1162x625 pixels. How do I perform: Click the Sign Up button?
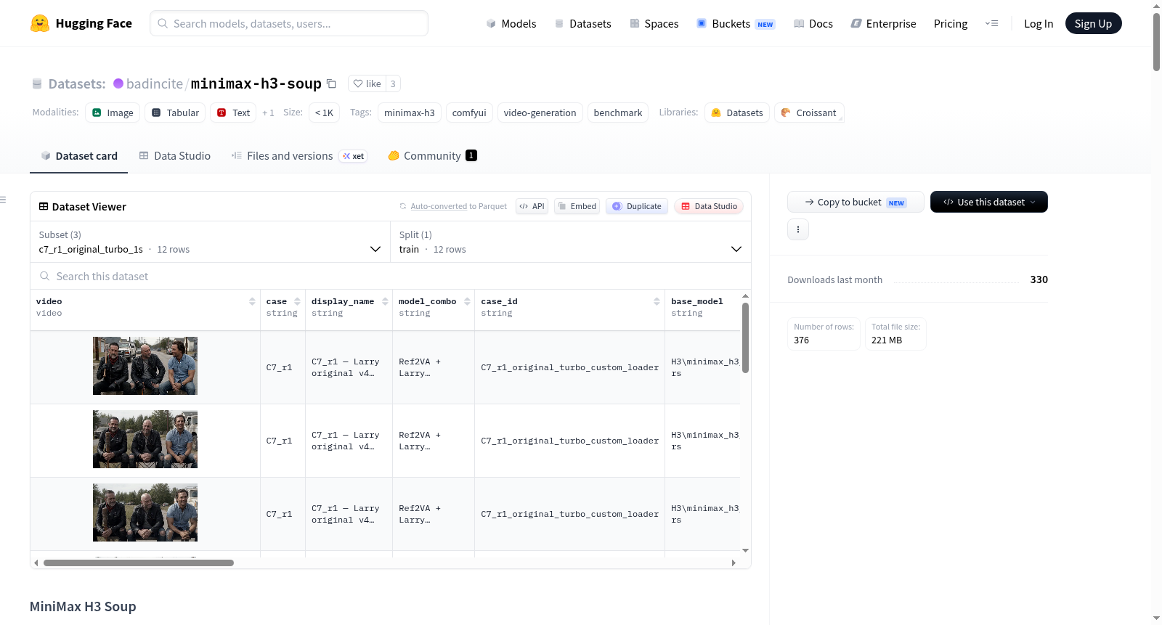tap(1094, 23)
